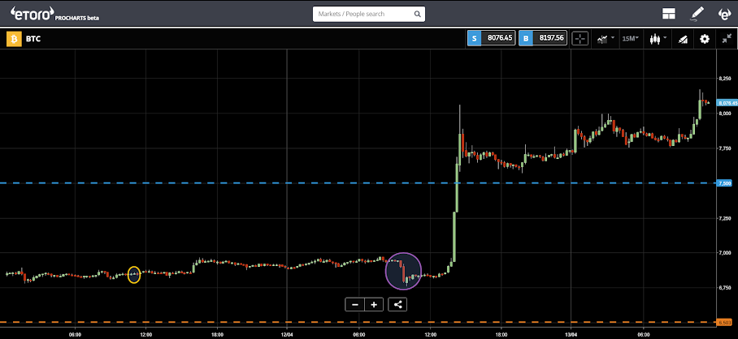738x339 pixels.
Task: Toggle the drawing tools panel
Action: point(683,40)
